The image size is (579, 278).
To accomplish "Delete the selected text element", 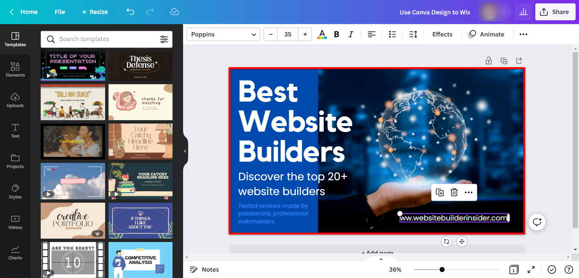I will 454,193.
